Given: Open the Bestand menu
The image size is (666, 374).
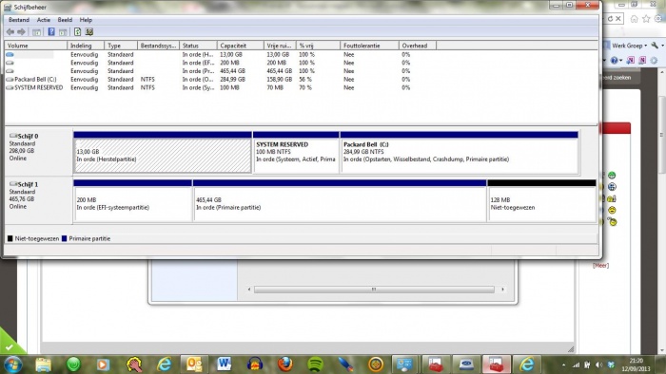Looking at the screenshot, I should [x=19, y=20].
